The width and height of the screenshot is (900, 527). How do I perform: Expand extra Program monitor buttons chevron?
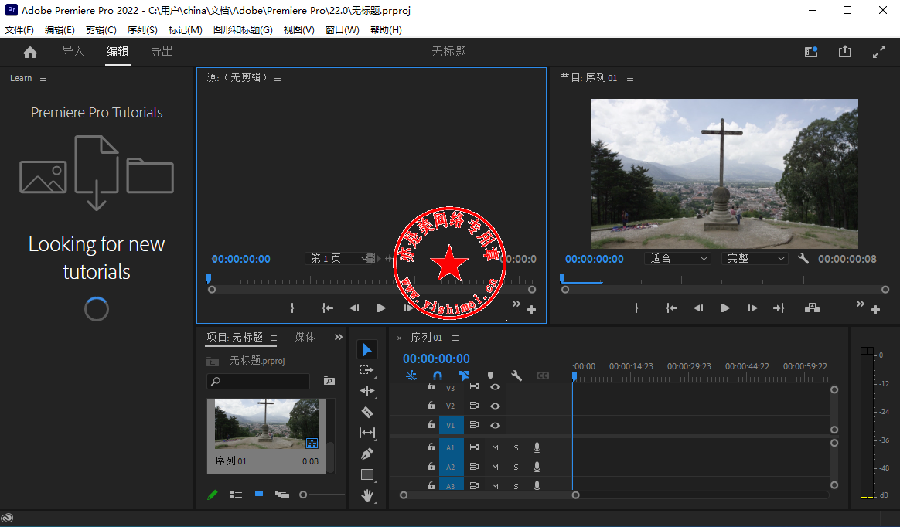click(860, 304)
